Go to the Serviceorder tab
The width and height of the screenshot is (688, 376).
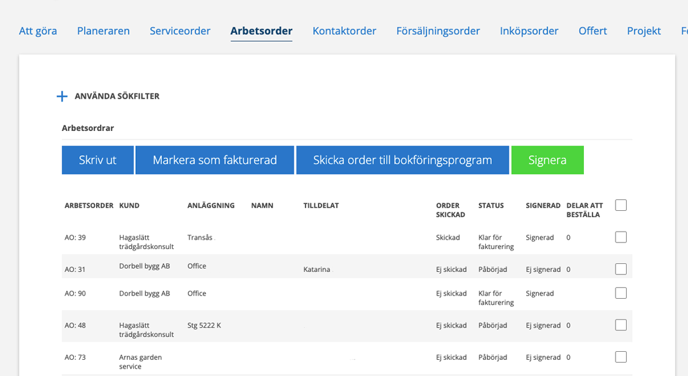pyautogui.click(x=180, y=31)
